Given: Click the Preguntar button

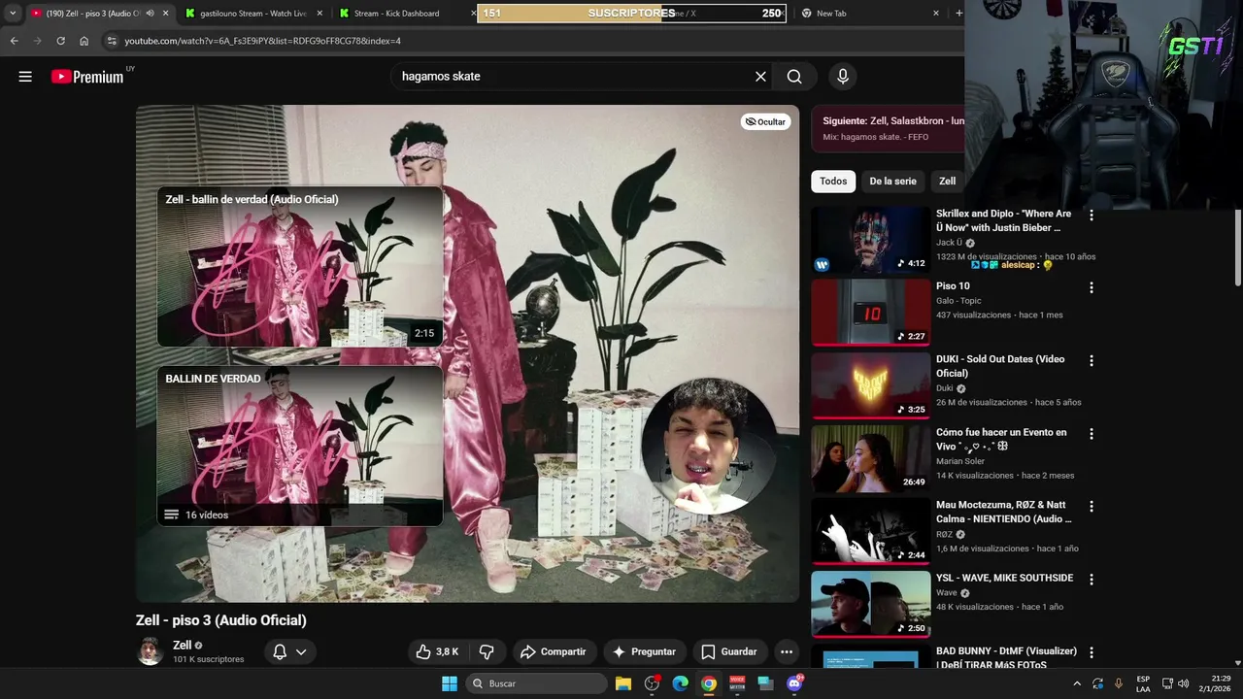Looking at the screenshot, I should click(x=644, y=651).
